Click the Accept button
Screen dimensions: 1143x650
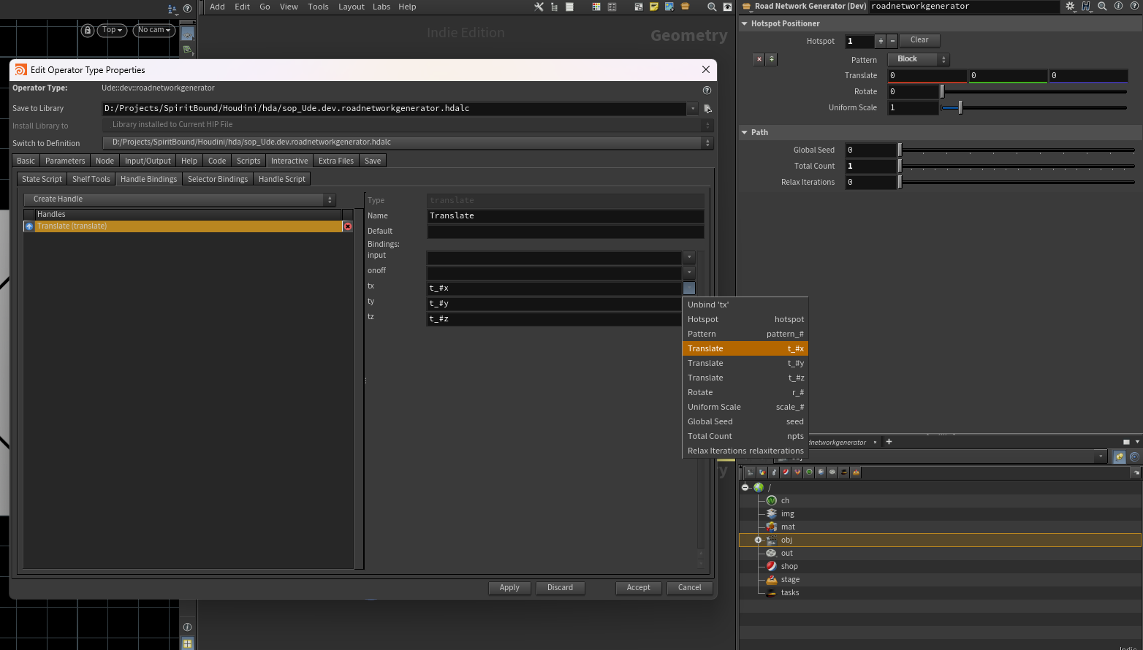(x=639, y=588)
